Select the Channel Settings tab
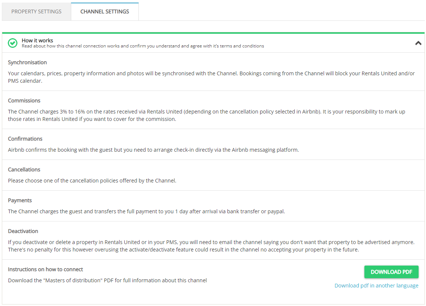The image size is (426, 306). [105, 11]
